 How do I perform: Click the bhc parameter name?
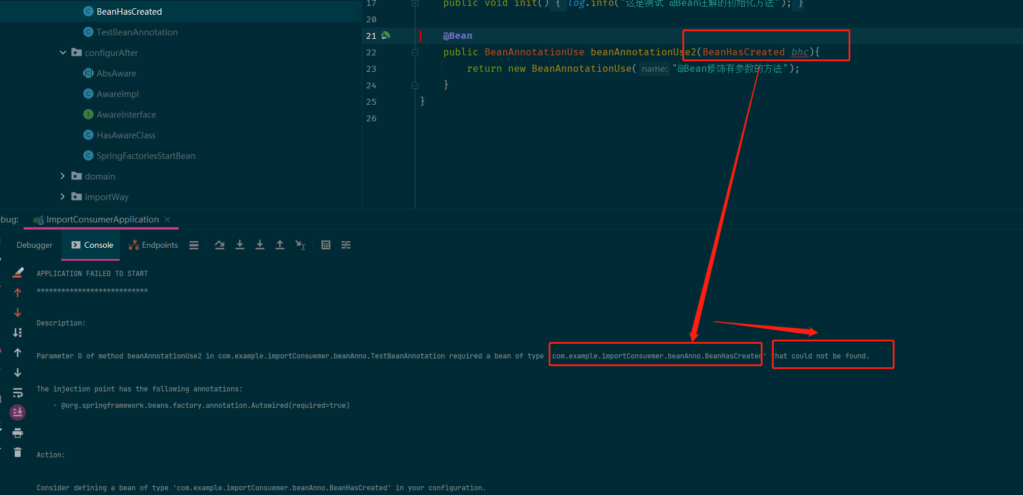[x=800, y=52]
